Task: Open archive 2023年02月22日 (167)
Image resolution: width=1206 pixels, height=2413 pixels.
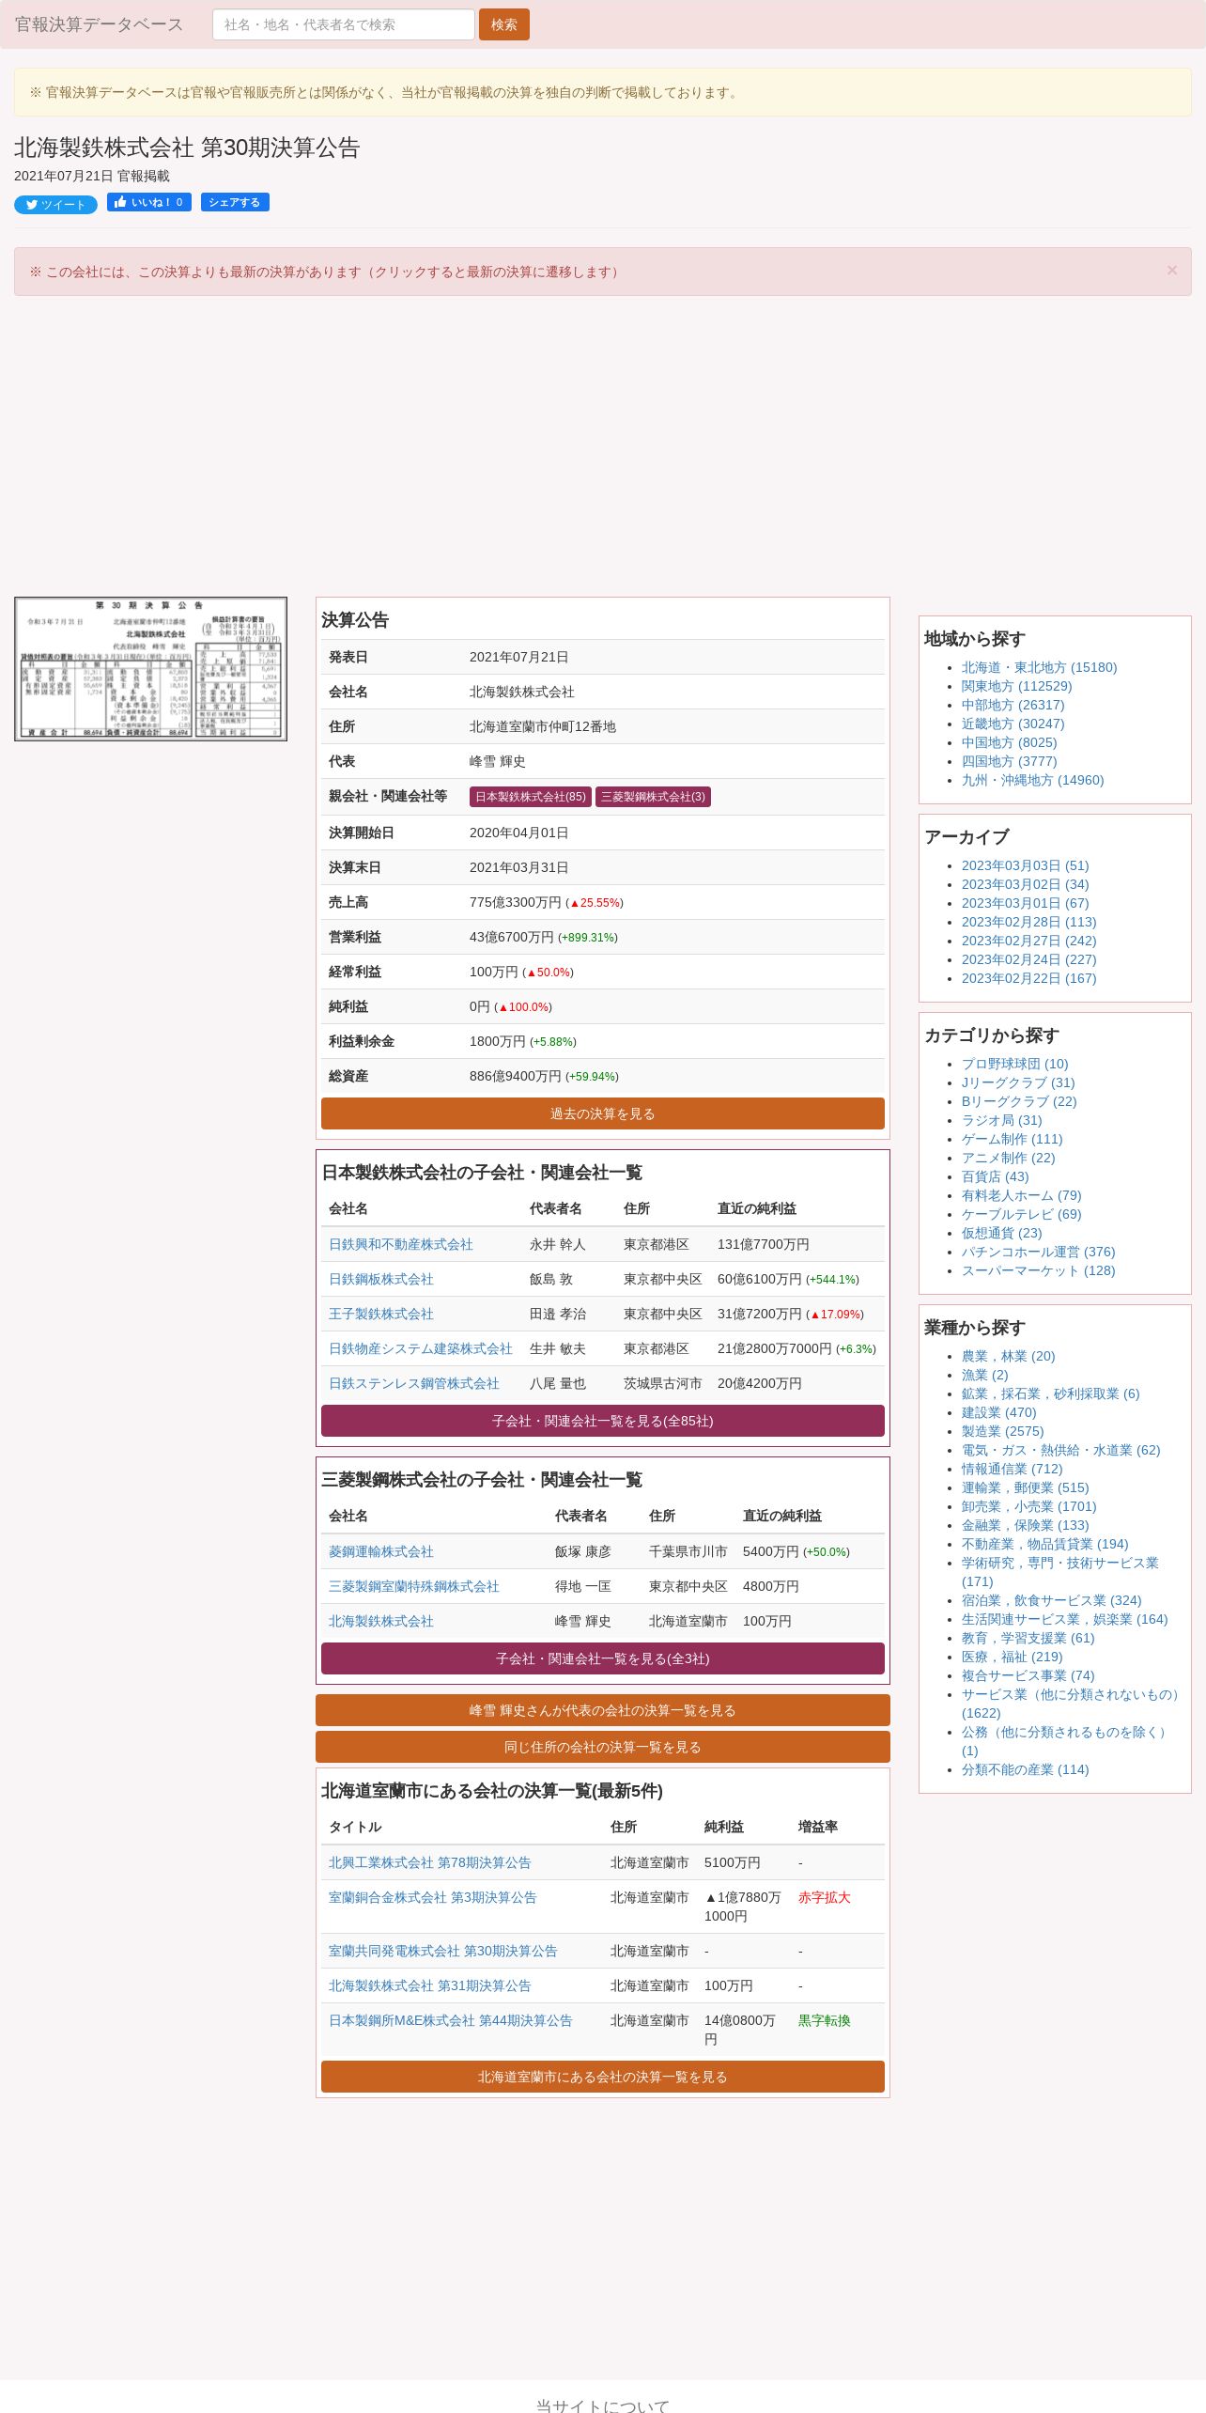Action: pyautogui.click(x=1029, y=978)
